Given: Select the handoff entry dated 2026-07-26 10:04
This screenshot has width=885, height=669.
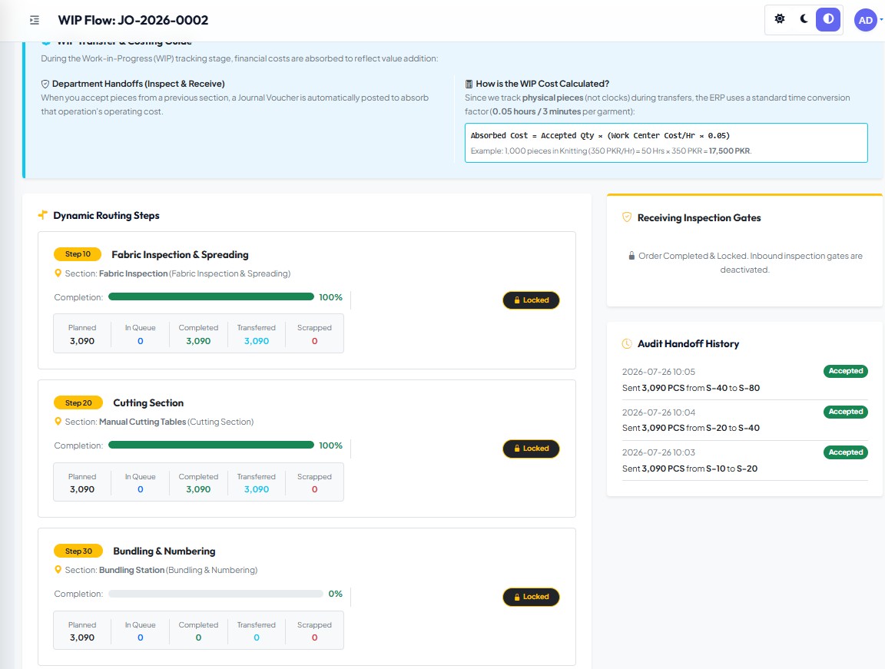Looking at the screenshot, I should (x=744, y=420).
